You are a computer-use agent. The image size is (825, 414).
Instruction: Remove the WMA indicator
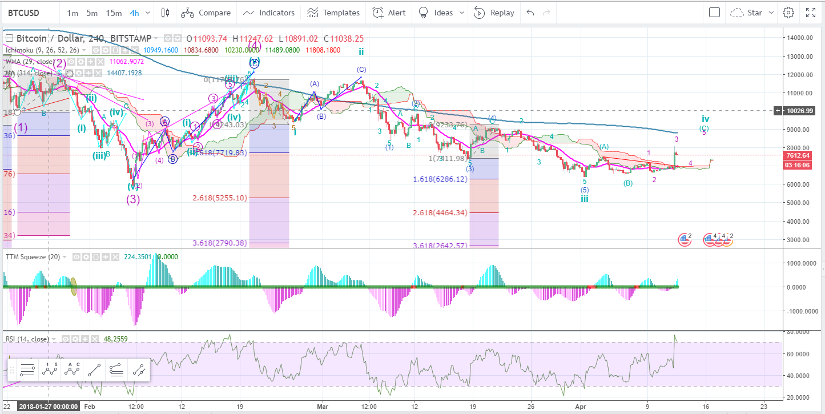(x=100, y=62)
